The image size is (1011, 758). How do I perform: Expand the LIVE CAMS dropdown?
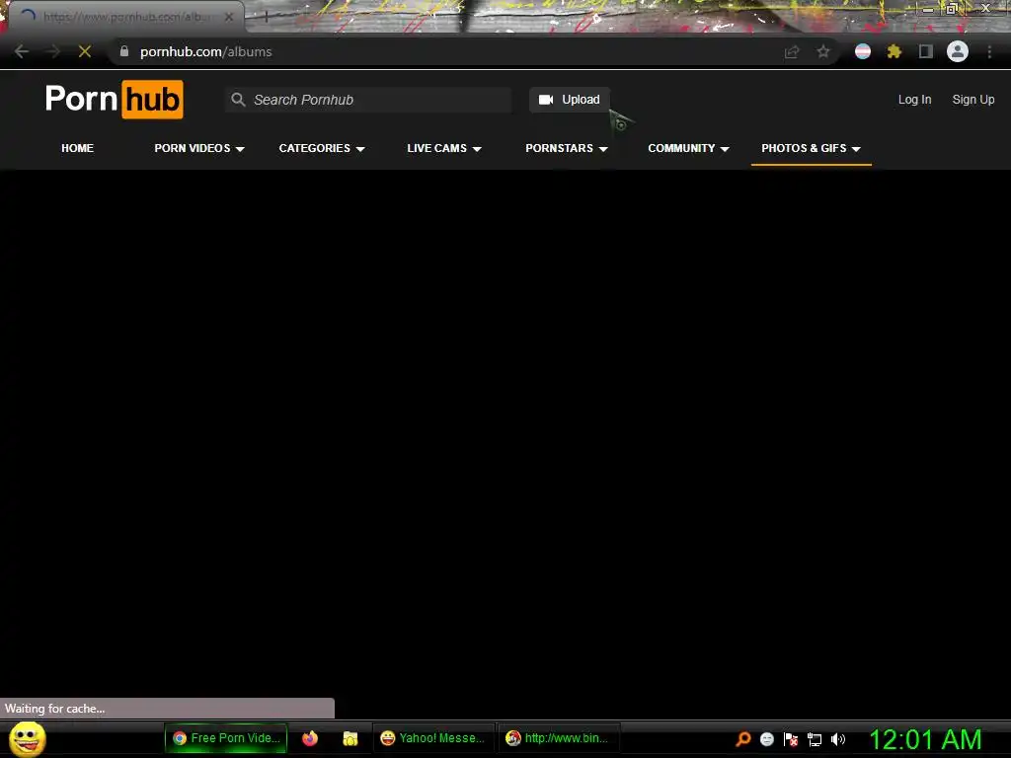444,148
